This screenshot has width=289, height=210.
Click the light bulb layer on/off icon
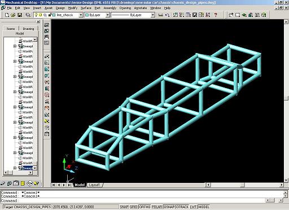tap(36, 15)
